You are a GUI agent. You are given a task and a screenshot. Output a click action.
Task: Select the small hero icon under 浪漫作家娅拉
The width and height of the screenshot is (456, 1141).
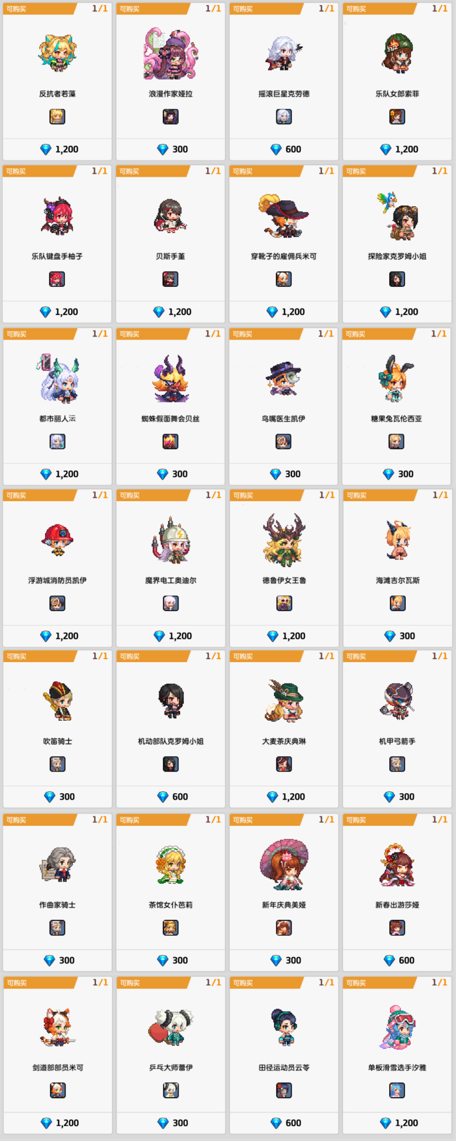(x=170, y=117)
